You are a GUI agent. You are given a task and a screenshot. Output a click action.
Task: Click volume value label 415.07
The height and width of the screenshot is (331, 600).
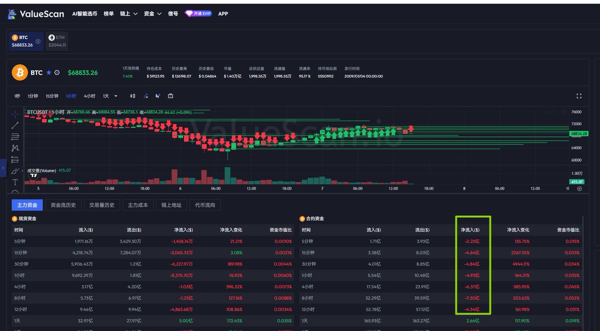coord(577,182)
